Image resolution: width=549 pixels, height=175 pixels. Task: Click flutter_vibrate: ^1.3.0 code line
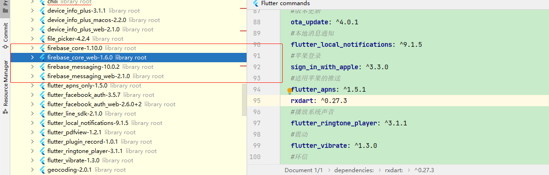(334, 146)
